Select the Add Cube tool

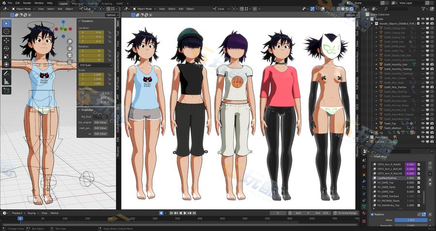click(7, 91)
